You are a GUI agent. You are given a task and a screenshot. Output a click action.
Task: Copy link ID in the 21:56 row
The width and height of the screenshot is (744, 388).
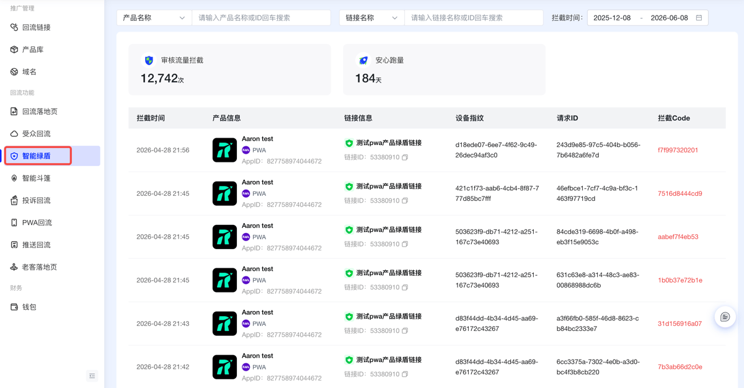(405, 157)
